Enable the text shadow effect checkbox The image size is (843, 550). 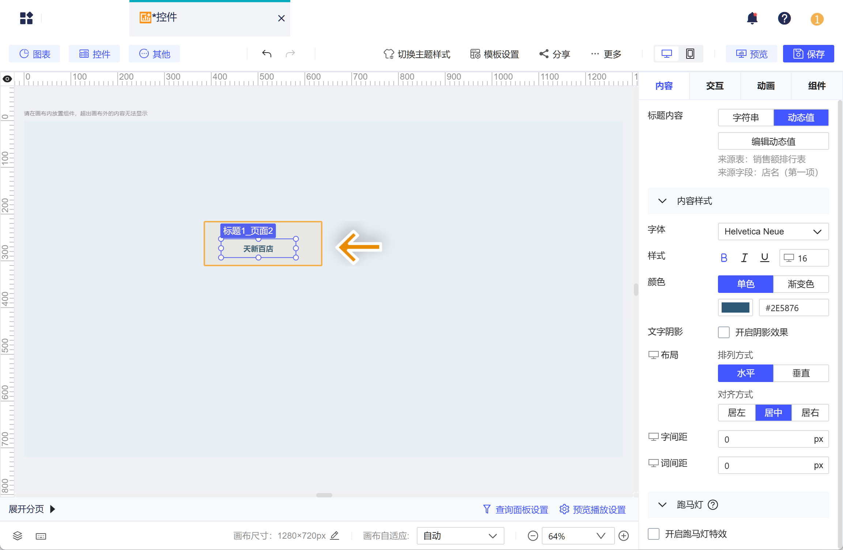pos(724,332)
